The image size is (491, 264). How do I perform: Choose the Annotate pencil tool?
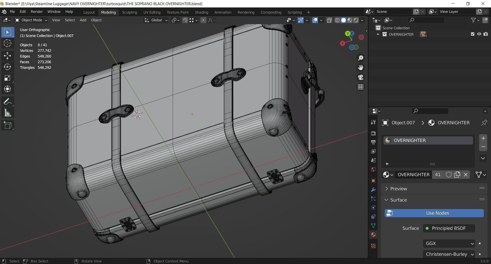tap(7, 102)
